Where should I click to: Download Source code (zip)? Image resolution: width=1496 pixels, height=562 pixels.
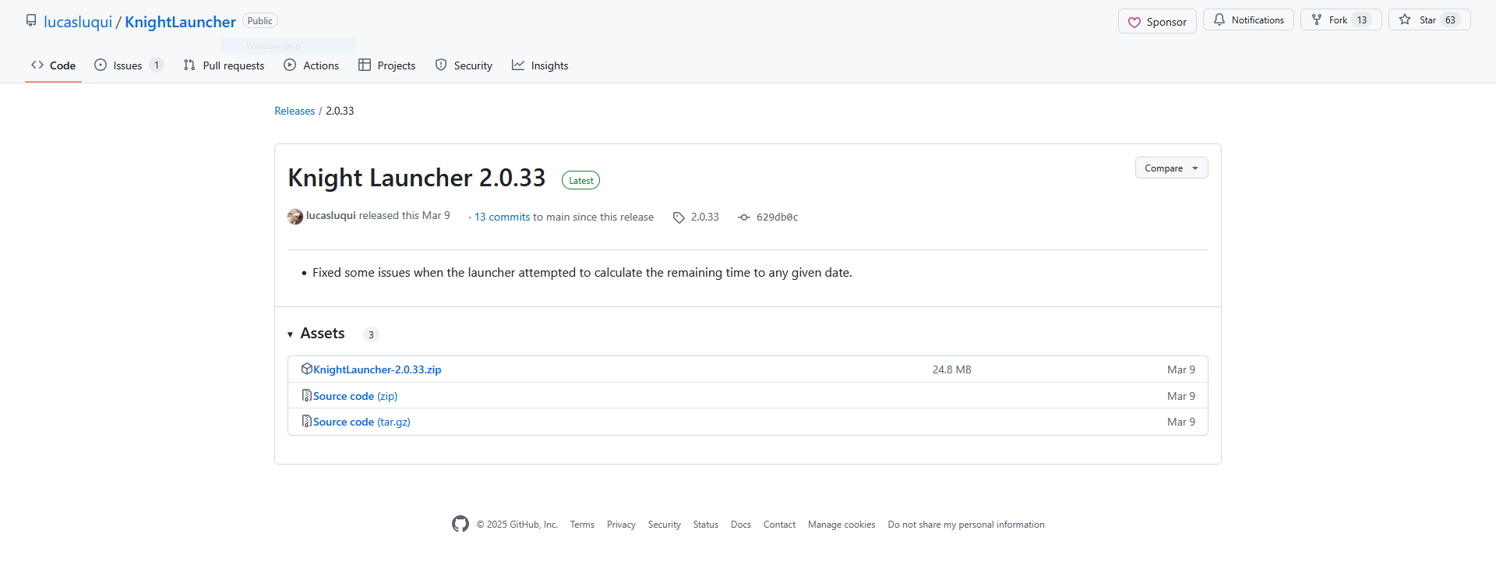click(355, 396)
